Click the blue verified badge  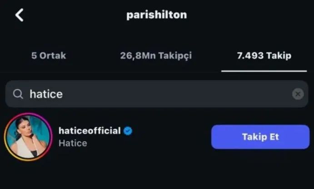click(128, 131)
